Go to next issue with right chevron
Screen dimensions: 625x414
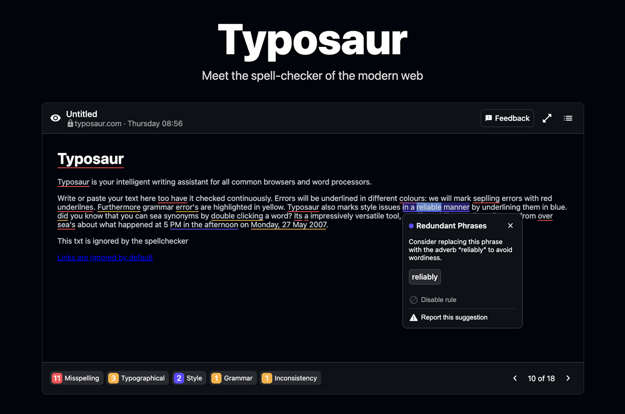568,378
